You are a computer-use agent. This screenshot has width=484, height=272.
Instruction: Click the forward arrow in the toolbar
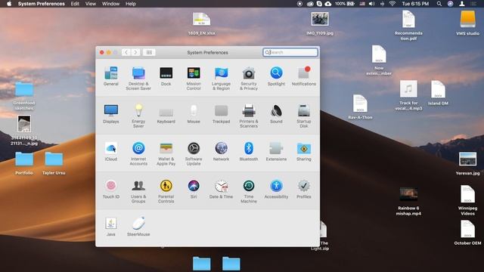pyautogui.click(x=135, y=52)
